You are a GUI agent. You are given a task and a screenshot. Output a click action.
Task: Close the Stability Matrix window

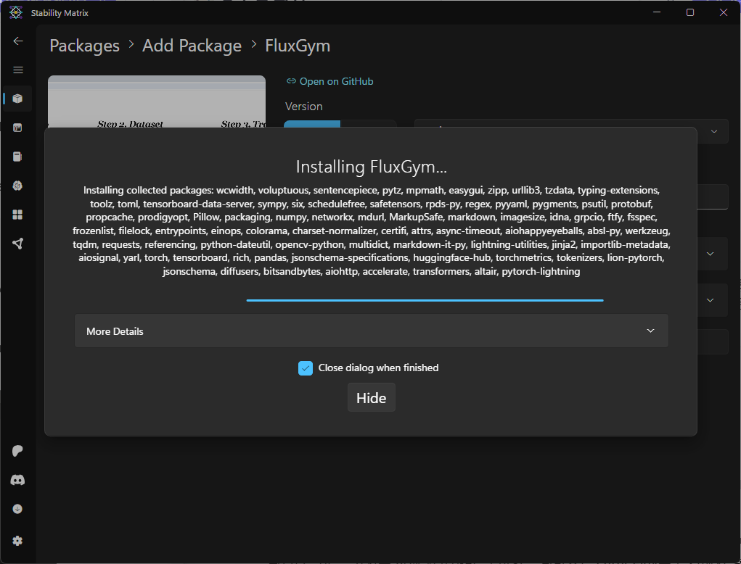point(723,12)
